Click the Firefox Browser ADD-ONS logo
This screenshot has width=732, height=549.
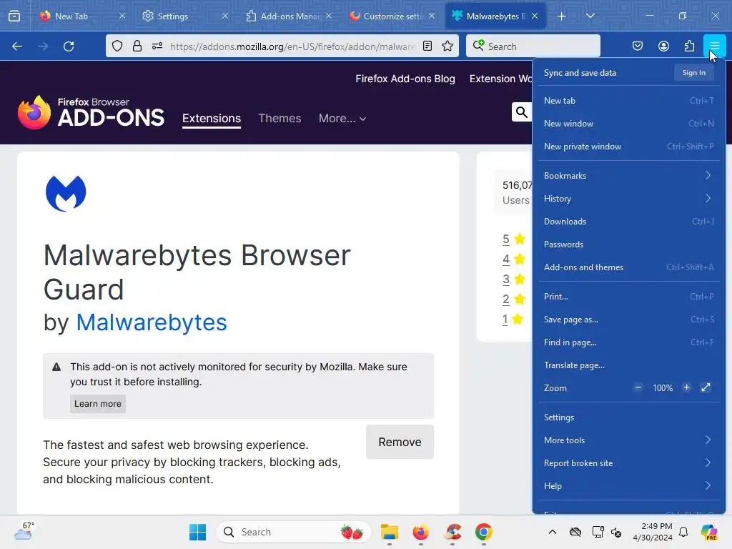(91, 112)
